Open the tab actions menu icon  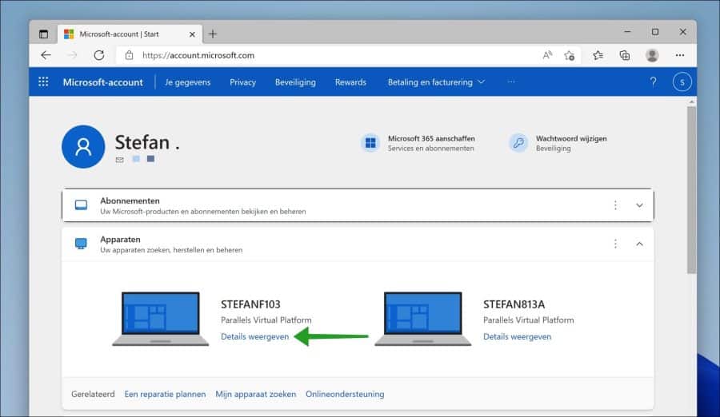click(43, 34)
